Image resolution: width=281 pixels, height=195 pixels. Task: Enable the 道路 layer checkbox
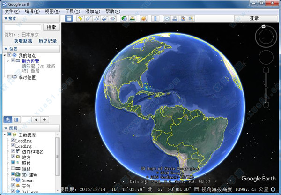13,169
